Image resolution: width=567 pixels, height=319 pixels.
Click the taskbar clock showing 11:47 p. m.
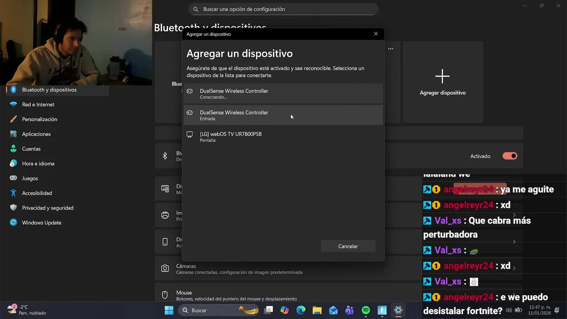[x=540, y=310]
